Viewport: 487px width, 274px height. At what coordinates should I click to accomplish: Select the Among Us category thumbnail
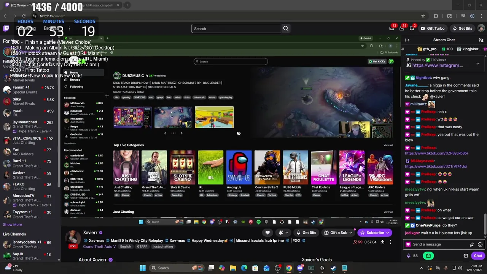(x=239, y=167)
